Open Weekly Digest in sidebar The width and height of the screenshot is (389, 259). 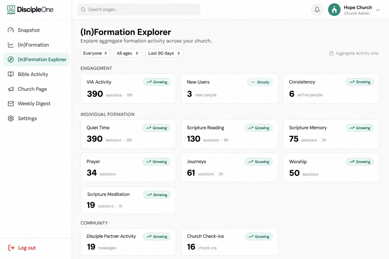(36, 103)
